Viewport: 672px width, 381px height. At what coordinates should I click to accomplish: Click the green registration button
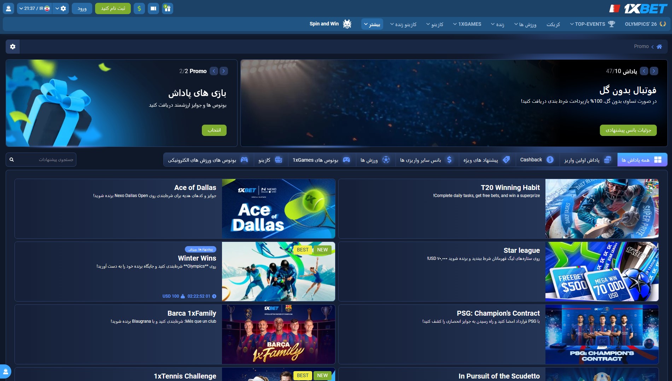(113, 8)
